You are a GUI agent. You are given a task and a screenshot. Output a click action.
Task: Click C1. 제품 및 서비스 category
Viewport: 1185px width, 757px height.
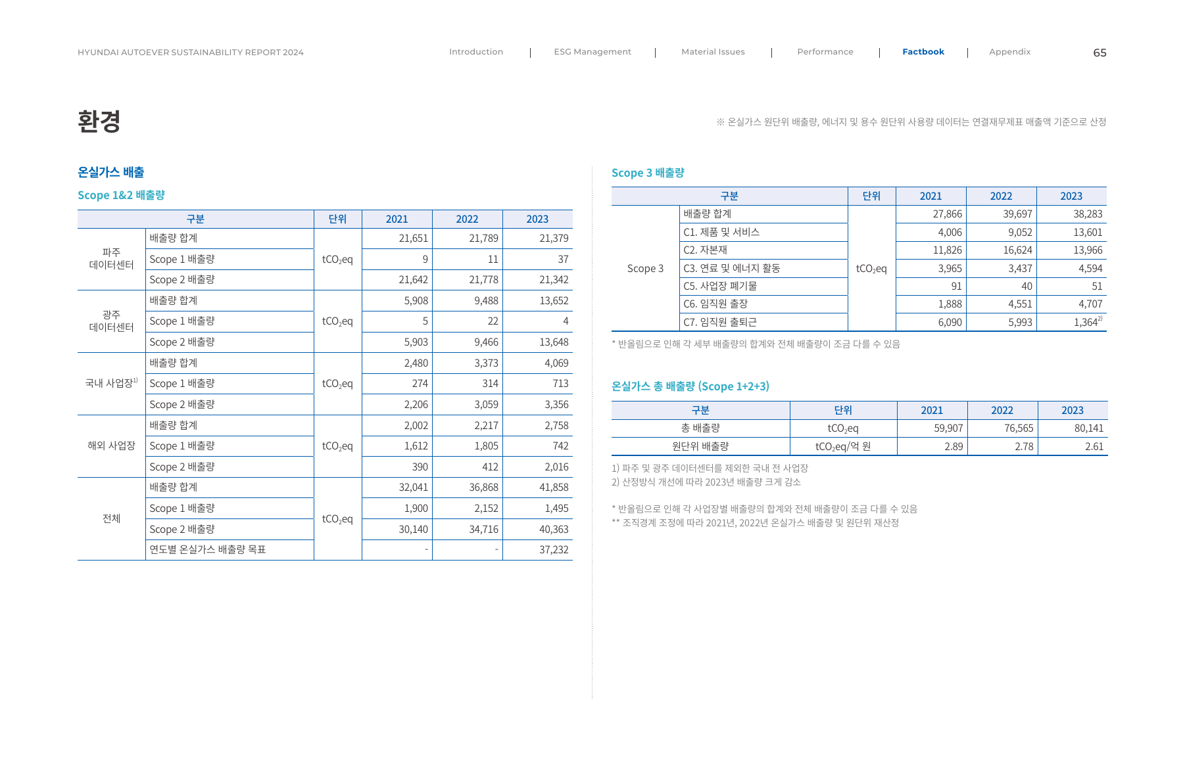pos(721,232)
